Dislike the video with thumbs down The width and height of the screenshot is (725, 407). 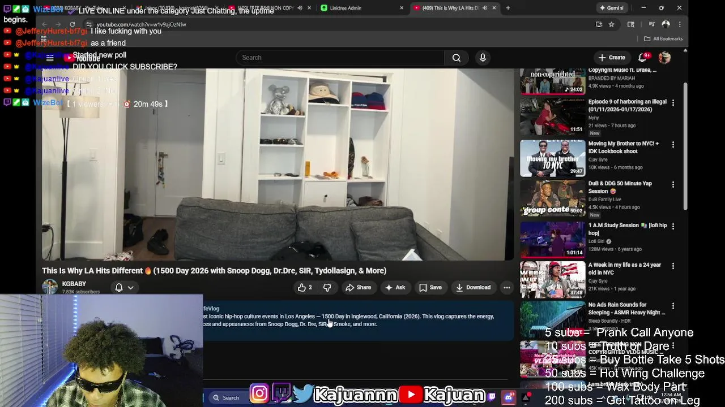click(x=327, y=287)
